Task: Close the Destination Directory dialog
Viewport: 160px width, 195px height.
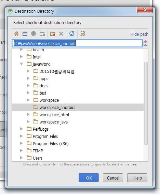Action: [145, 10]
